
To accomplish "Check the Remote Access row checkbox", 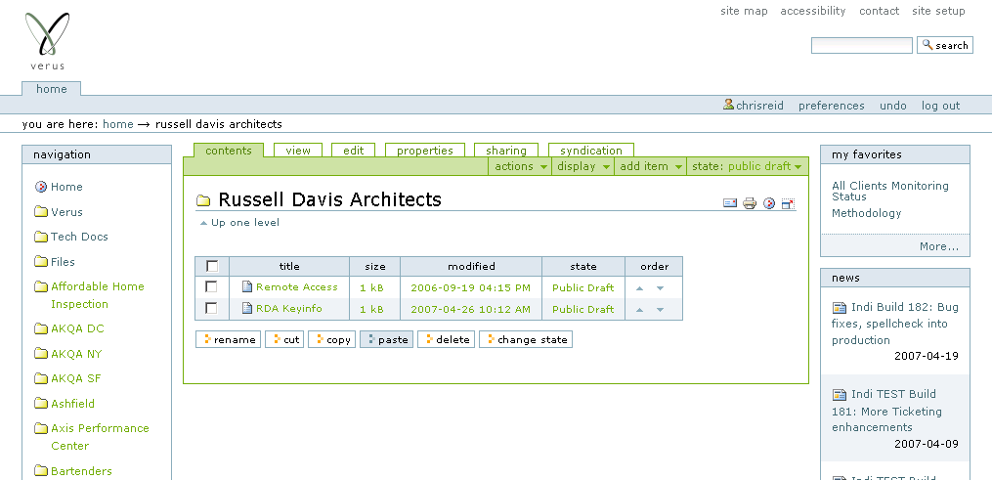I will click(x=211, y=287).
